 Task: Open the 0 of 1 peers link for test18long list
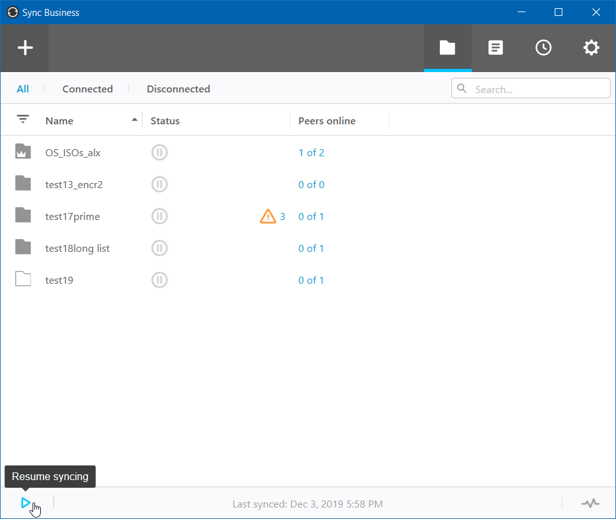[311, 248]
